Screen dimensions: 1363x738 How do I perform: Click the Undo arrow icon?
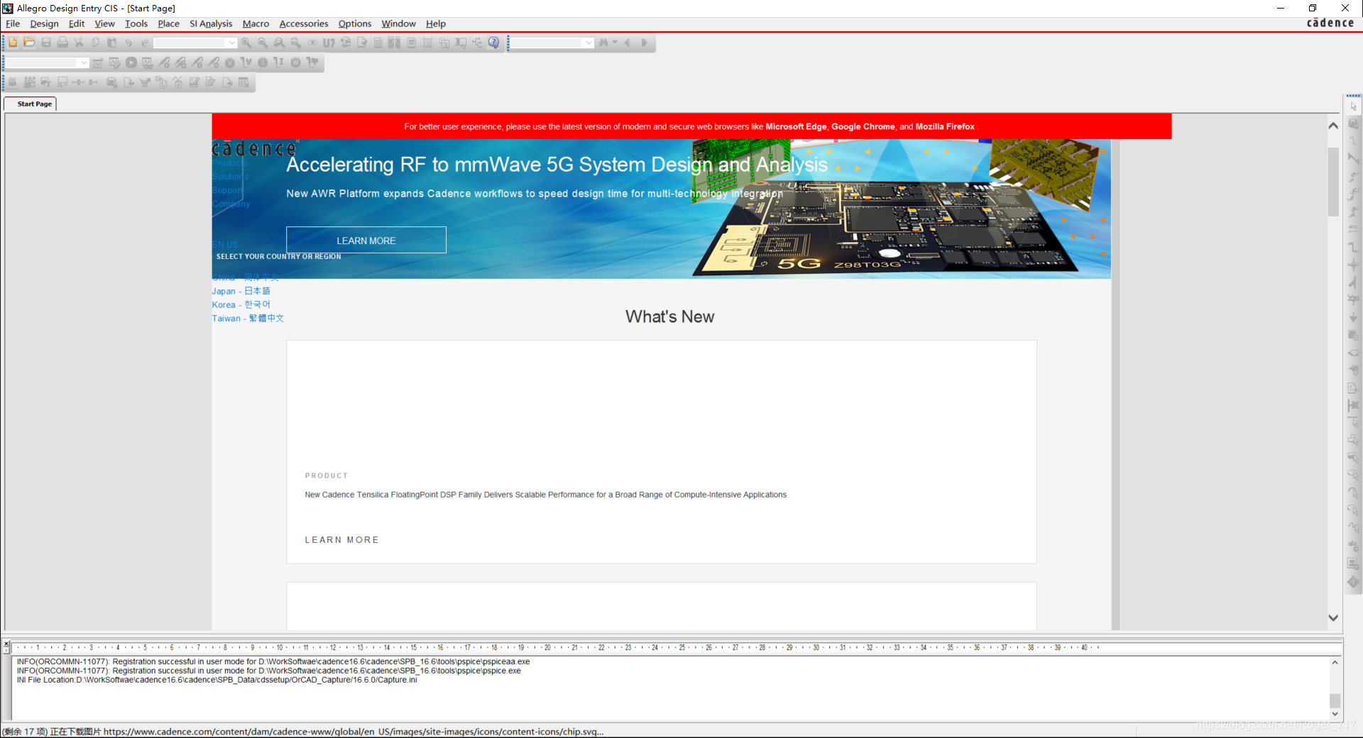(x=128, y=43)
